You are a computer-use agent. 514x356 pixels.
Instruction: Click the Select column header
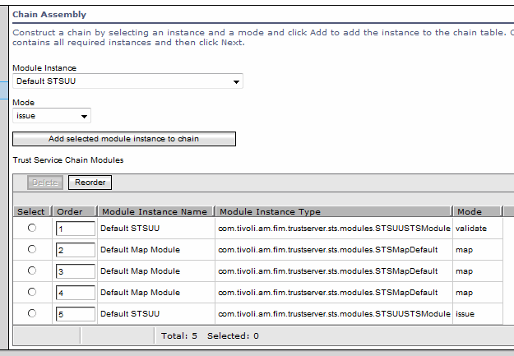31,211
